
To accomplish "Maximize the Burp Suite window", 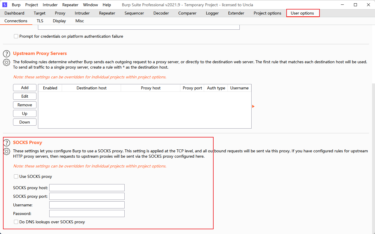I will tap(355, 5).
